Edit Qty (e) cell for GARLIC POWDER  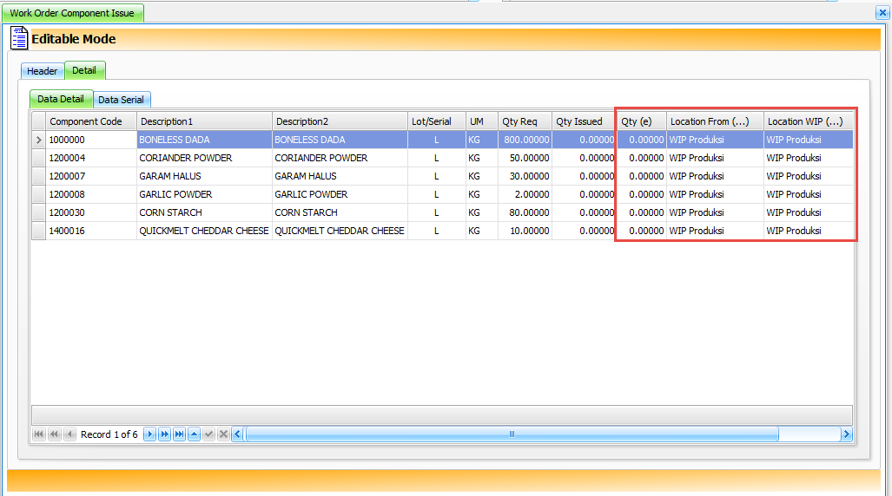[x=642, y=194]
